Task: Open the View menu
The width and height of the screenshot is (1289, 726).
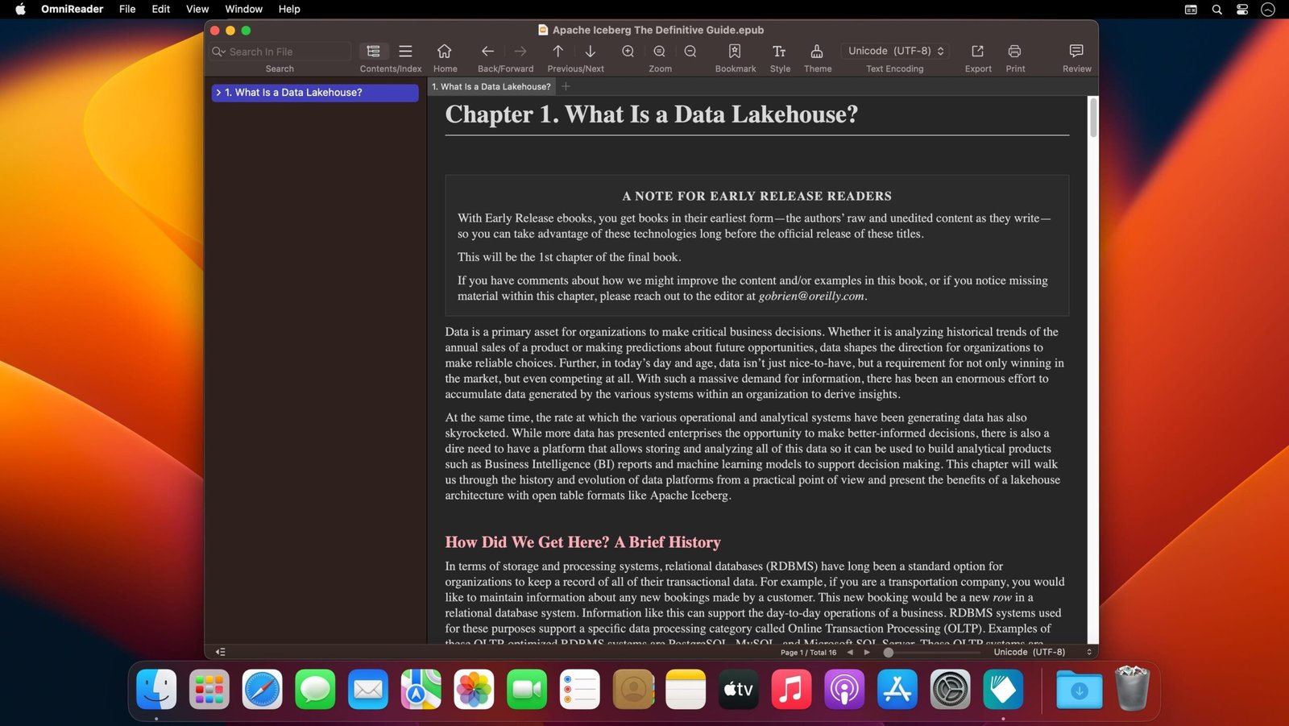Action: (197, 9)
